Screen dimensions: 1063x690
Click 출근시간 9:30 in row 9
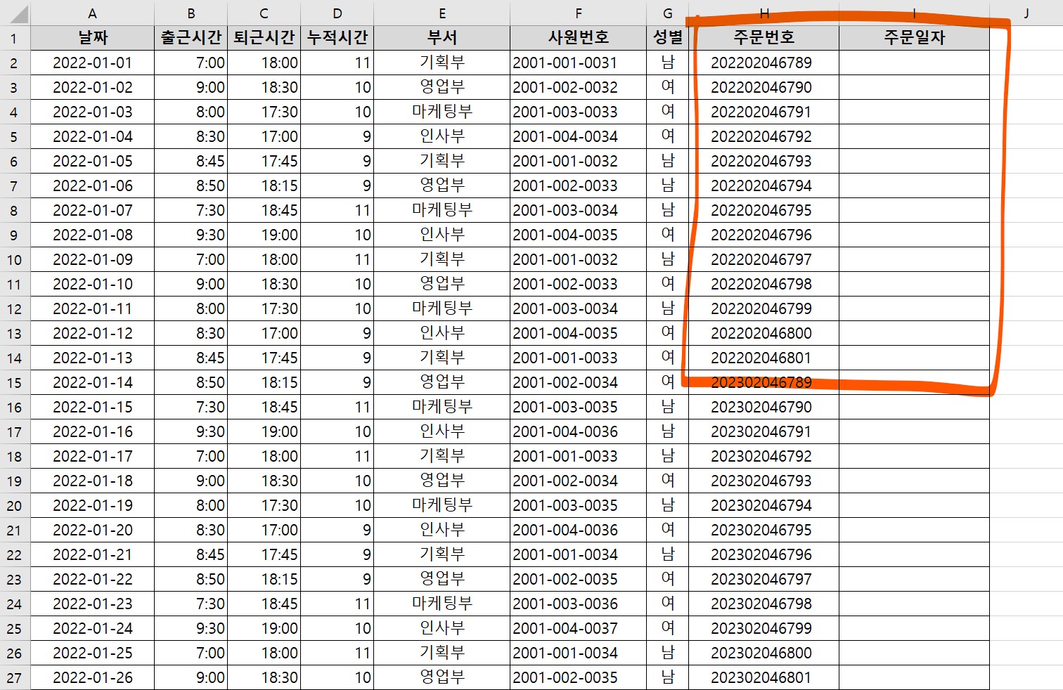191,235
